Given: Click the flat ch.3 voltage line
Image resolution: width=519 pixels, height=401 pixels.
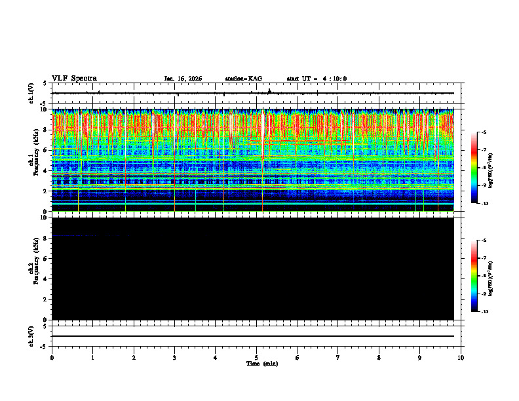Looking at the screenshot, I should click(x=252, y=336).
